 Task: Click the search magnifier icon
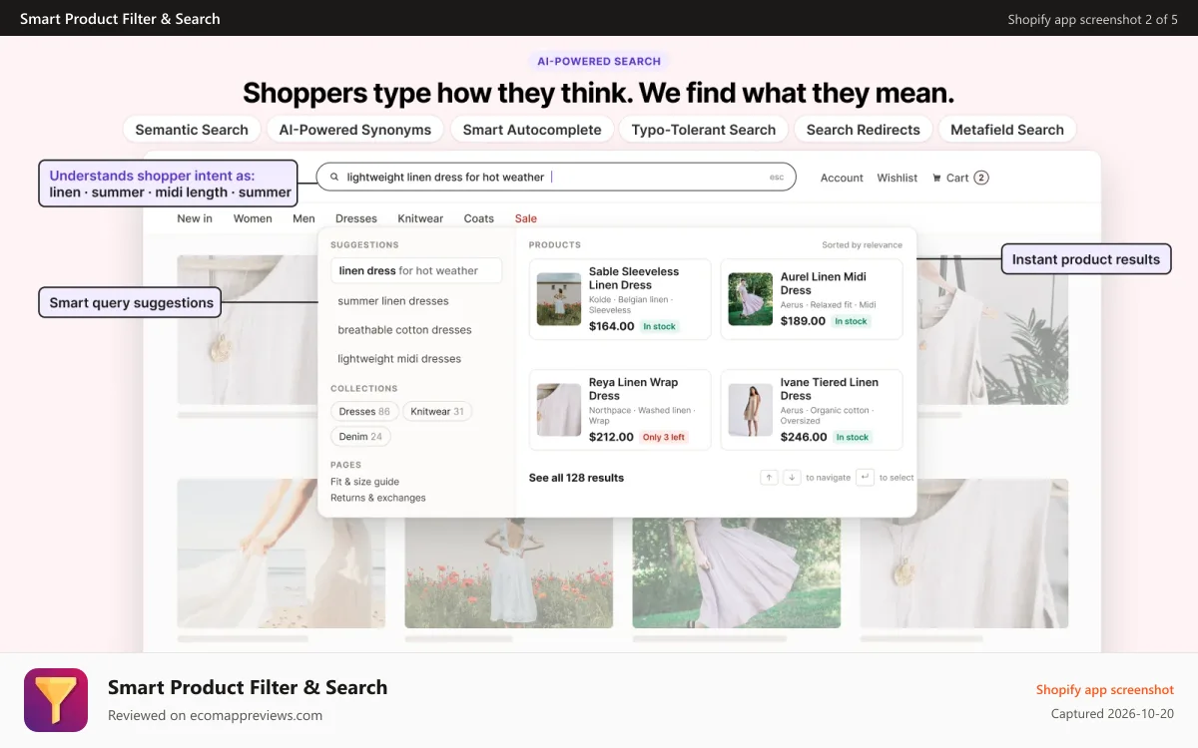pyautogui.click(x=334, y=178)
